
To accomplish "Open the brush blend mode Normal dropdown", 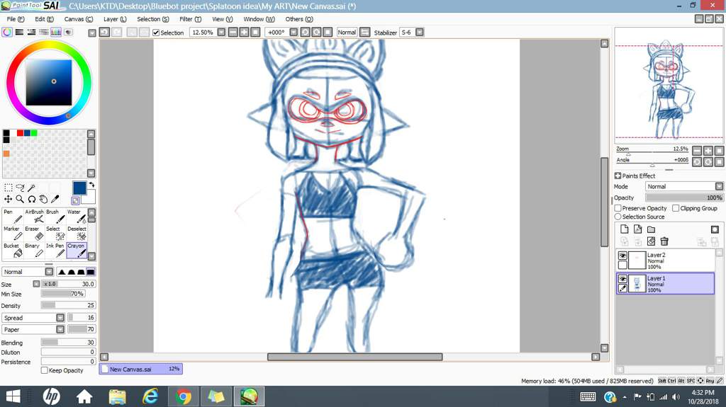I will point(49,272).
